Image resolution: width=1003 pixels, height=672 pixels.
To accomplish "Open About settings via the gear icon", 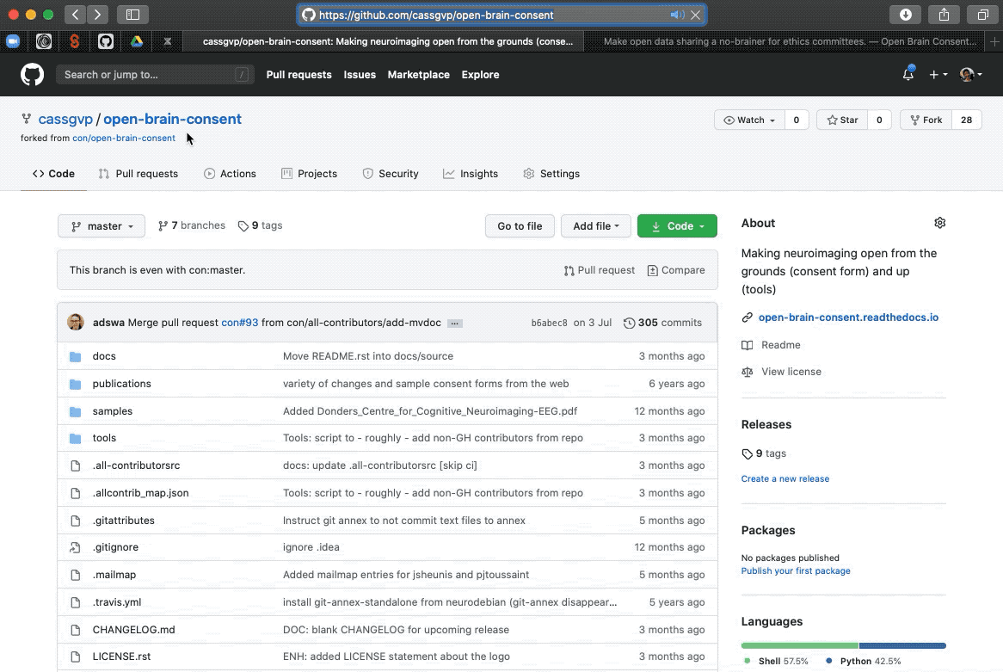I will 939,222.
